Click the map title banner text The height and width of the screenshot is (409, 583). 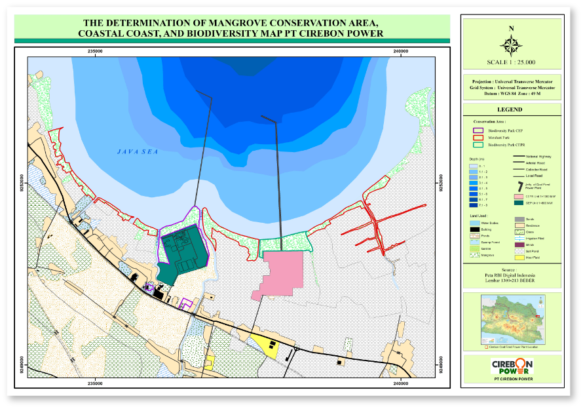pyautogui.click(x=231, y=28)
